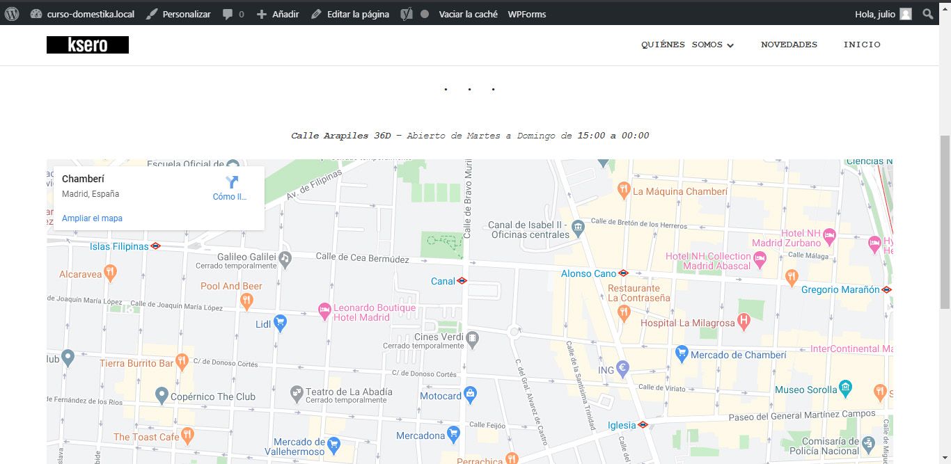
Task: Click Personalizar in the admin bar
Action: (179, 14)
